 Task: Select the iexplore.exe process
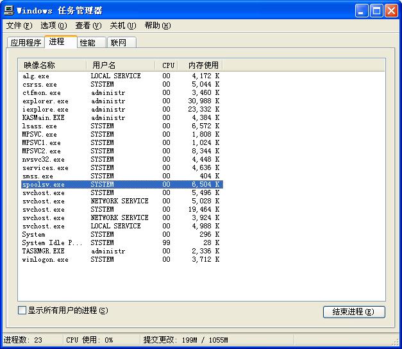click(x=122, y=109)
